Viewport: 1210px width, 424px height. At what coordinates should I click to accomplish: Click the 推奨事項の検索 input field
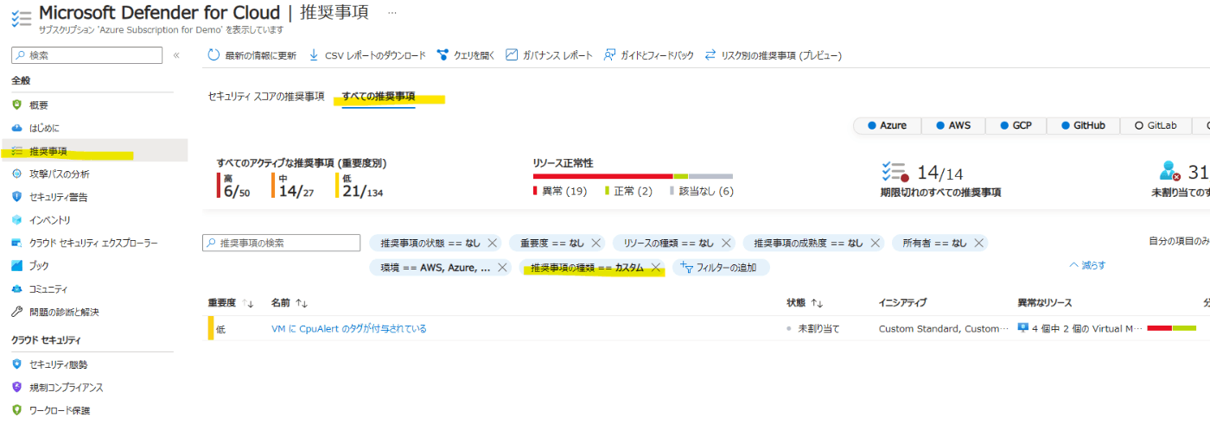click(x=281, y=244)
